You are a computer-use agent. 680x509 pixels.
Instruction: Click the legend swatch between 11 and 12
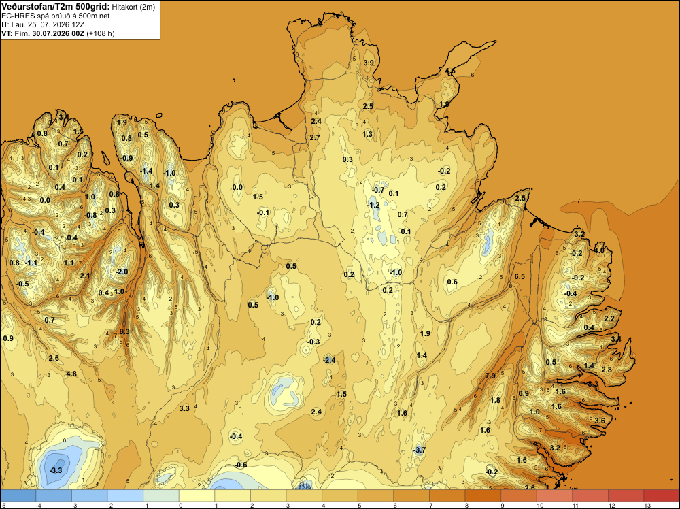click(590, 495)
